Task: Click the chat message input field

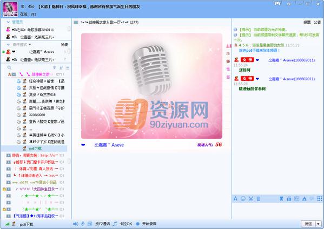Action: [277, 211]
